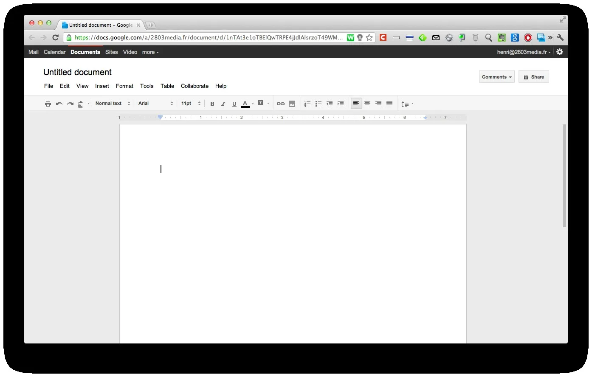Screen dimensions: 592x377
Task: Right-align the paragraph
Action: coord(378,104)
